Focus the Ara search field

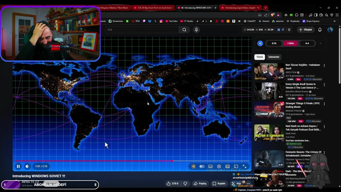142,30
